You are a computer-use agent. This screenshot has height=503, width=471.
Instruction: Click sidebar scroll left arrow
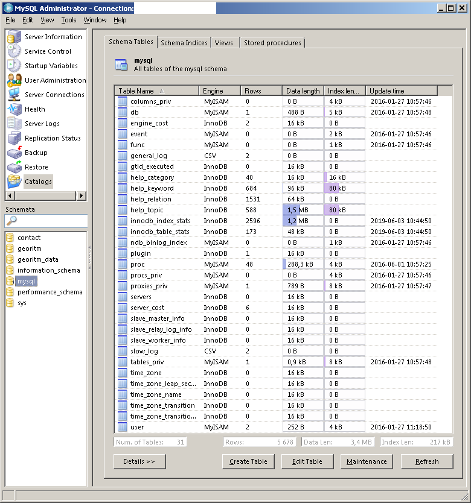[x=10, y=195]
